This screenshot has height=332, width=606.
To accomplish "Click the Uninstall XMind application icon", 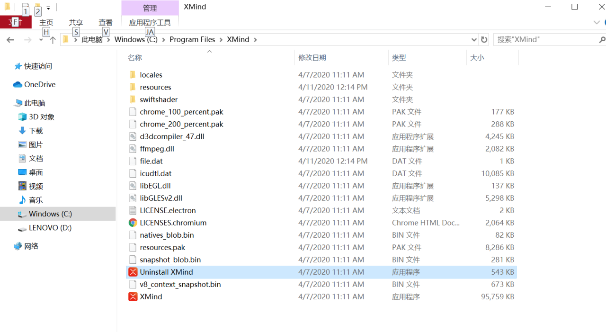I will pyautogui.click(x=133, y=272).
